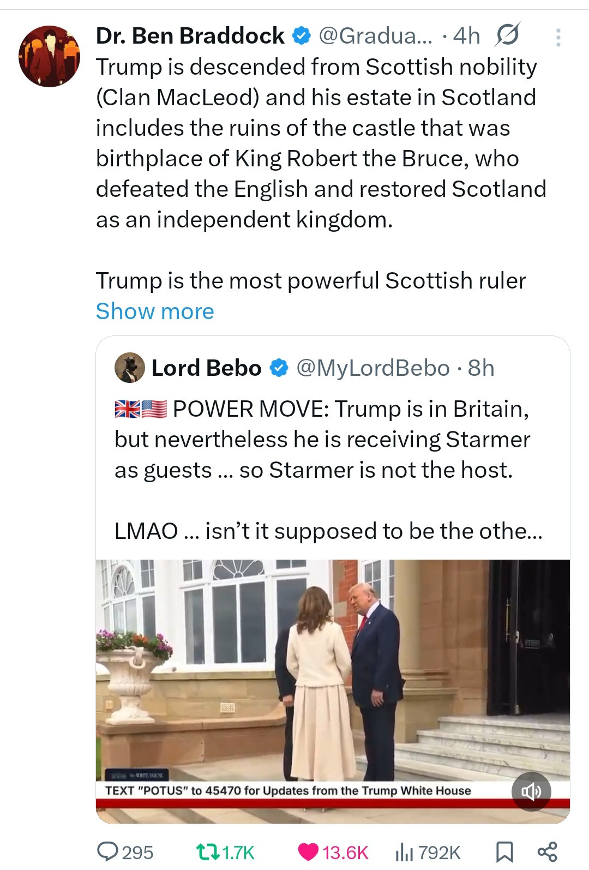
Task: Visit the @MyLordBebo handle
Action: (372, 368)
